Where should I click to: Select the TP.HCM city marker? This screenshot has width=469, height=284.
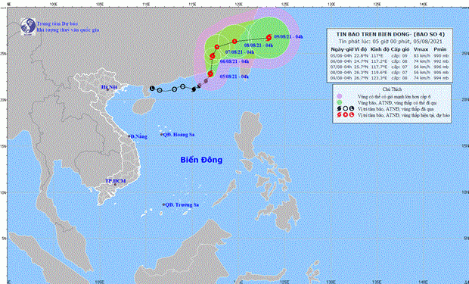point(115,185)
